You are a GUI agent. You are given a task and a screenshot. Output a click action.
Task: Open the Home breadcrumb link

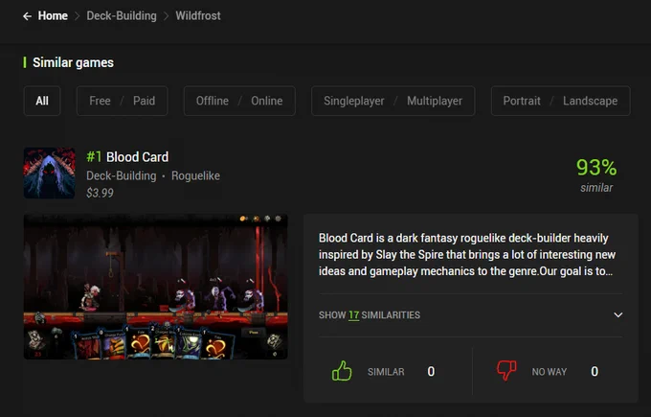[x=53, y=15]
